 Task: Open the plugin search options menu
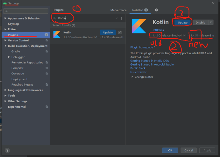[x=121, y=18]
